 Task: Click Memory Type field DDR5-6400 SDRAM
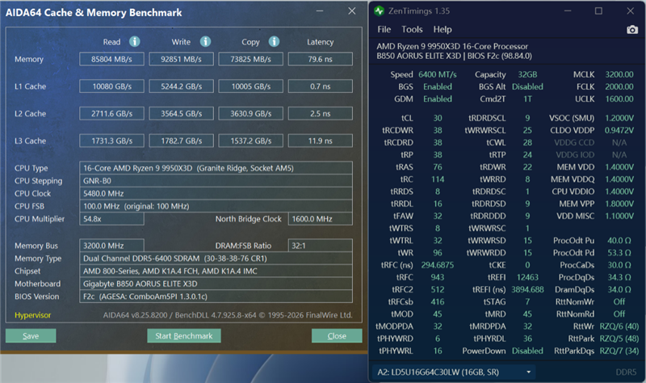216,258
